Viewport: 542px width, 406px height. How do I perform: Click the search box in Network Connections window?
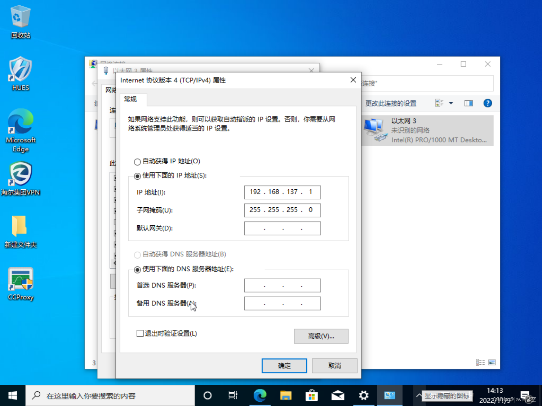coord(427,84)
